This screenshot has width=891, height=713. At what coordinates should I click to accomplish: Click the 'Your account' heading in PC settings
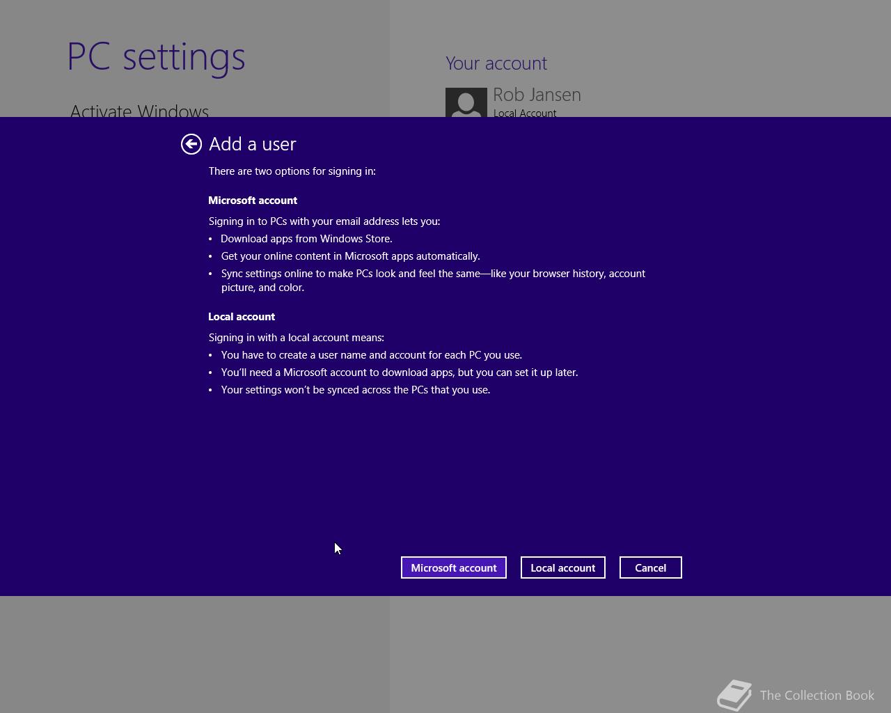496,63
